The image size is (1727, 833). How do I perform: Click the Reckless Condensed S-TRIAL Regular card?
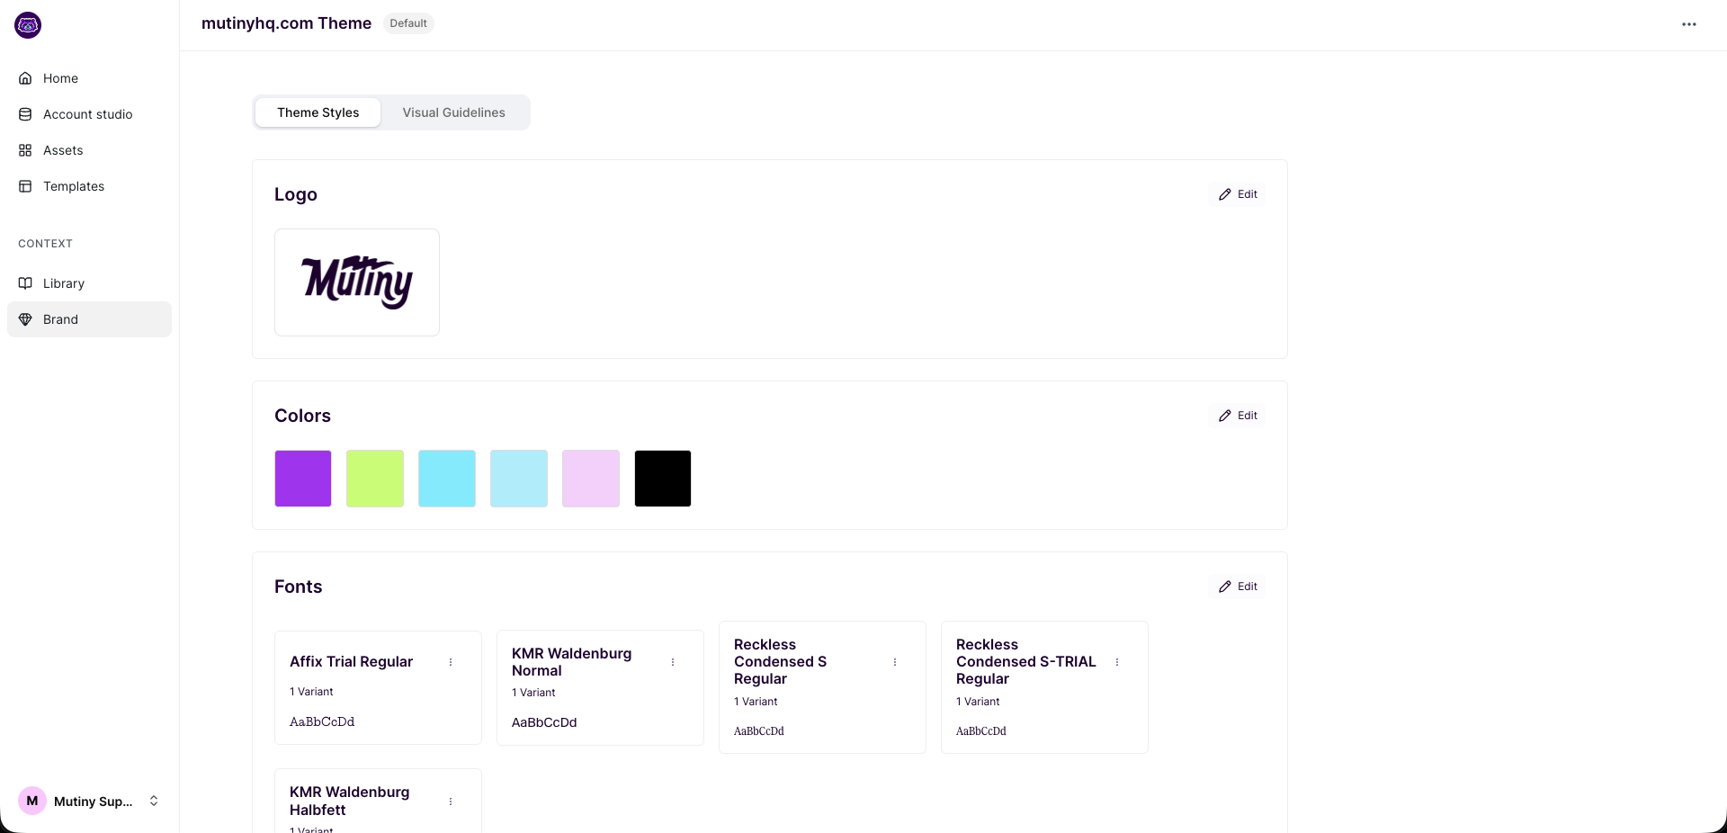tap(1044, 687)
